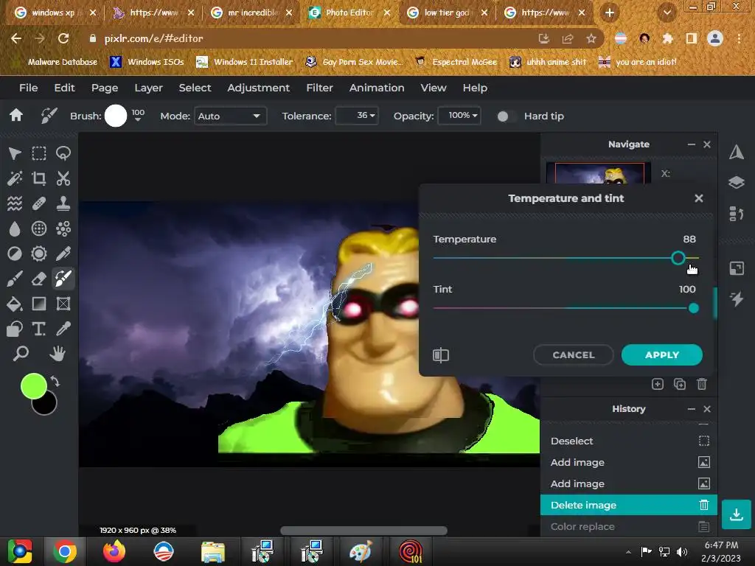Swap foreground and background colors
The image size is (755, 566).
[55, 382]
